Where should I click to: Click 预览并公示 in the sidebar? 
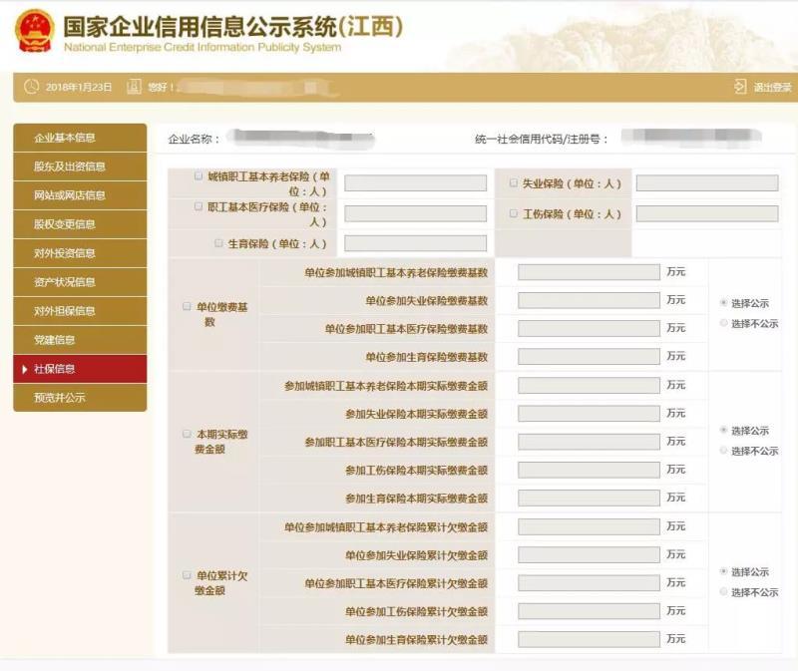tap(64, 397)
